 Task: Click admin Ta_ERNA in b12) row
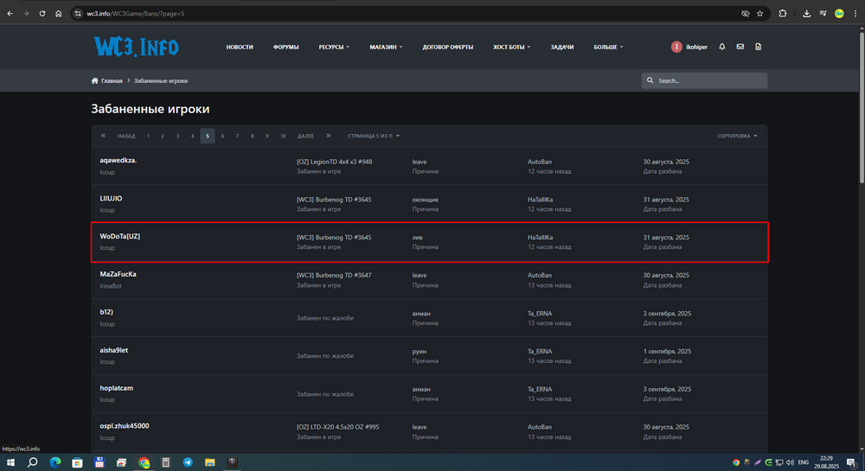click(x=540, y=313)
